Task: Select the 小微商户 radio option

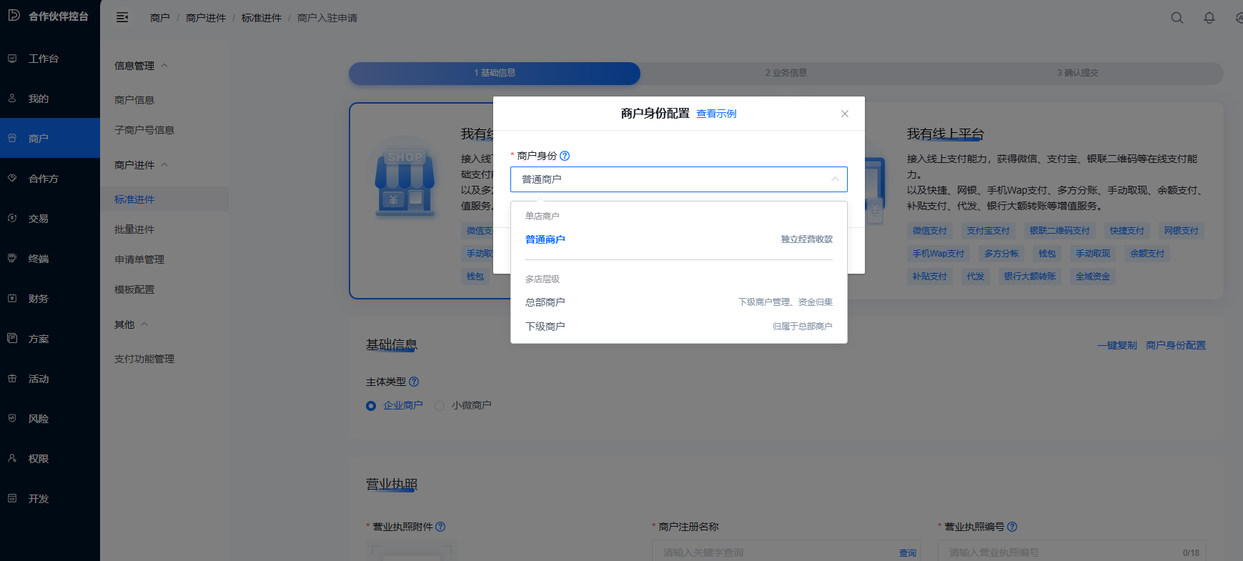Action: pos(440,406)
